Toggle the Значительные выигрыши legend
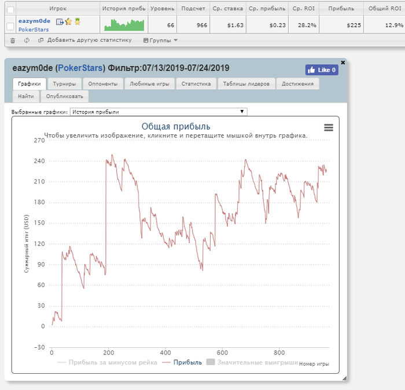The height and width of the screenshot is (390, 405). (x=252, y=362)
